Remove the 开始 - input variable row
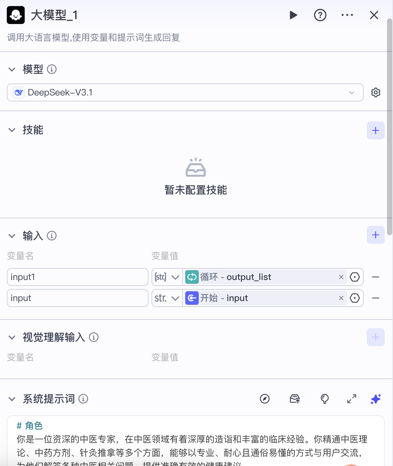This screenshot has height=466, width=393. pyautogui.click(x=376, y=298)
